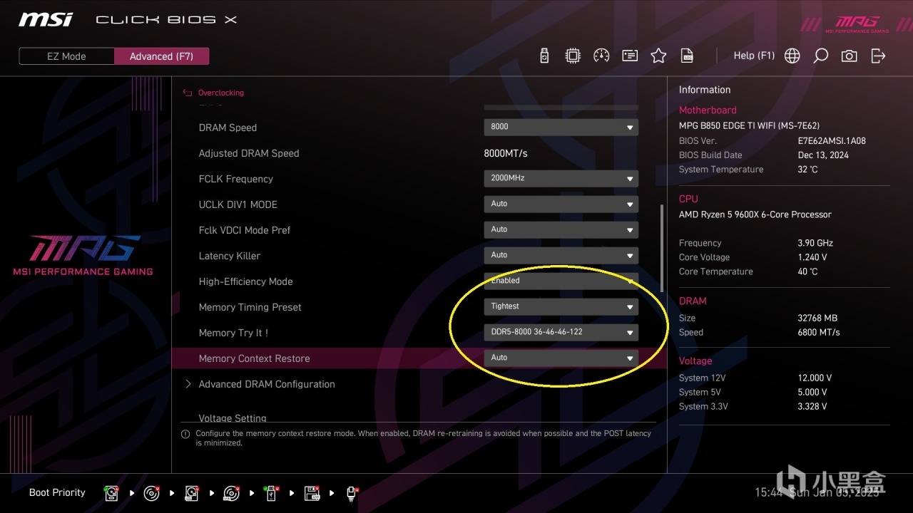The width and height of the screenshot is (913, 513).
Task: Open the UCLK DIV1 MODE dropdown
Action: (x=561, y=204)
